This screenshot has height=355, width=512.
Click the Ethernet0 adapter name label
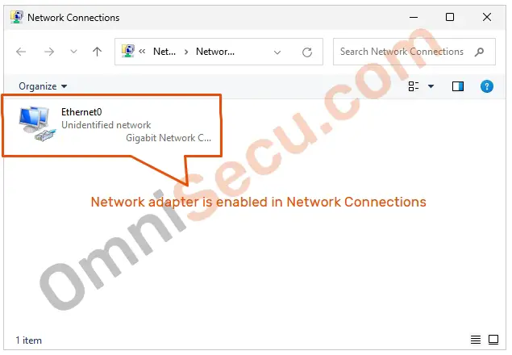click(x=81, y=112)
